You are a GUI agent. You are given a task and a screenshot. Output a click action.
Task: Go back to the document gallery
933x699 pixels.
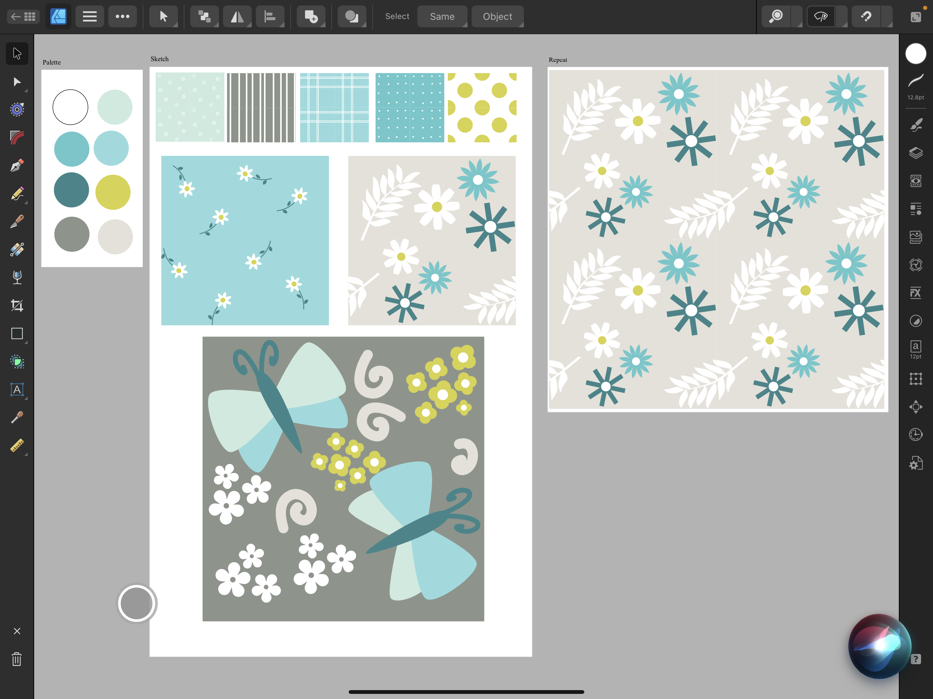tap(23, 16)
